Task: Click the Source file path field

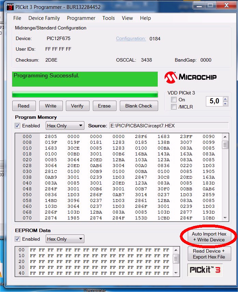Action: pos(169,126)
